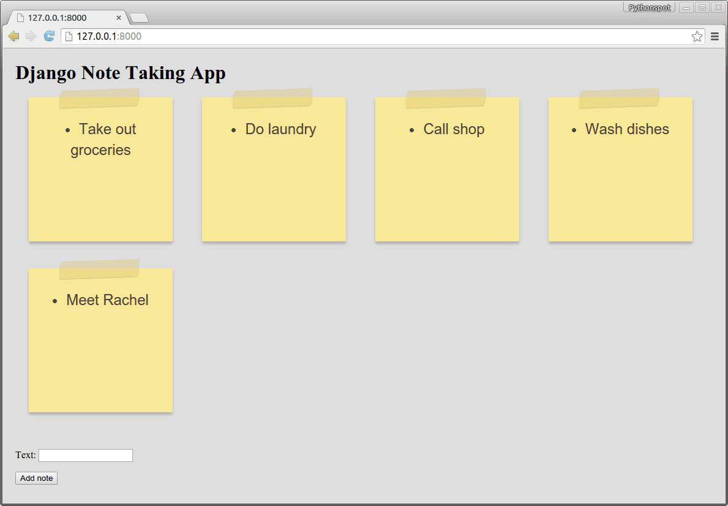This screenshot has width=728, height=506.
Task: Minimize the browser window
Action: point(686,7)
